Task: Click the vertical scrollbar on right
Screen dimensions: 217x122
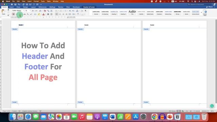Action: tap(216, 61)
